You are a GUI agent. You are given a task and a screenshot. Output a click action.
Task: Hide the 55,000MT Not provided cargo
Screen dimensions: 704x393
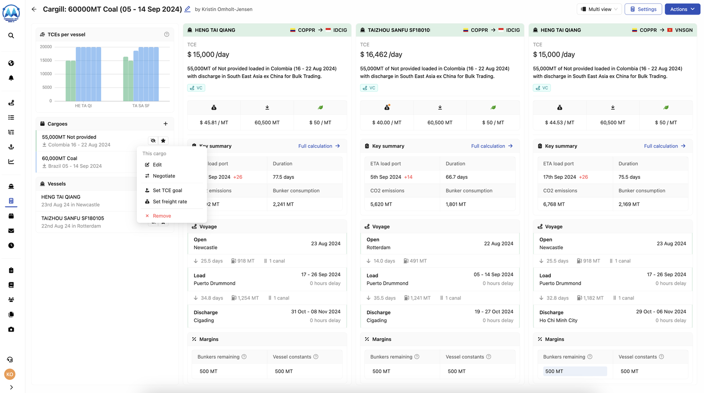tap(153, 140)
